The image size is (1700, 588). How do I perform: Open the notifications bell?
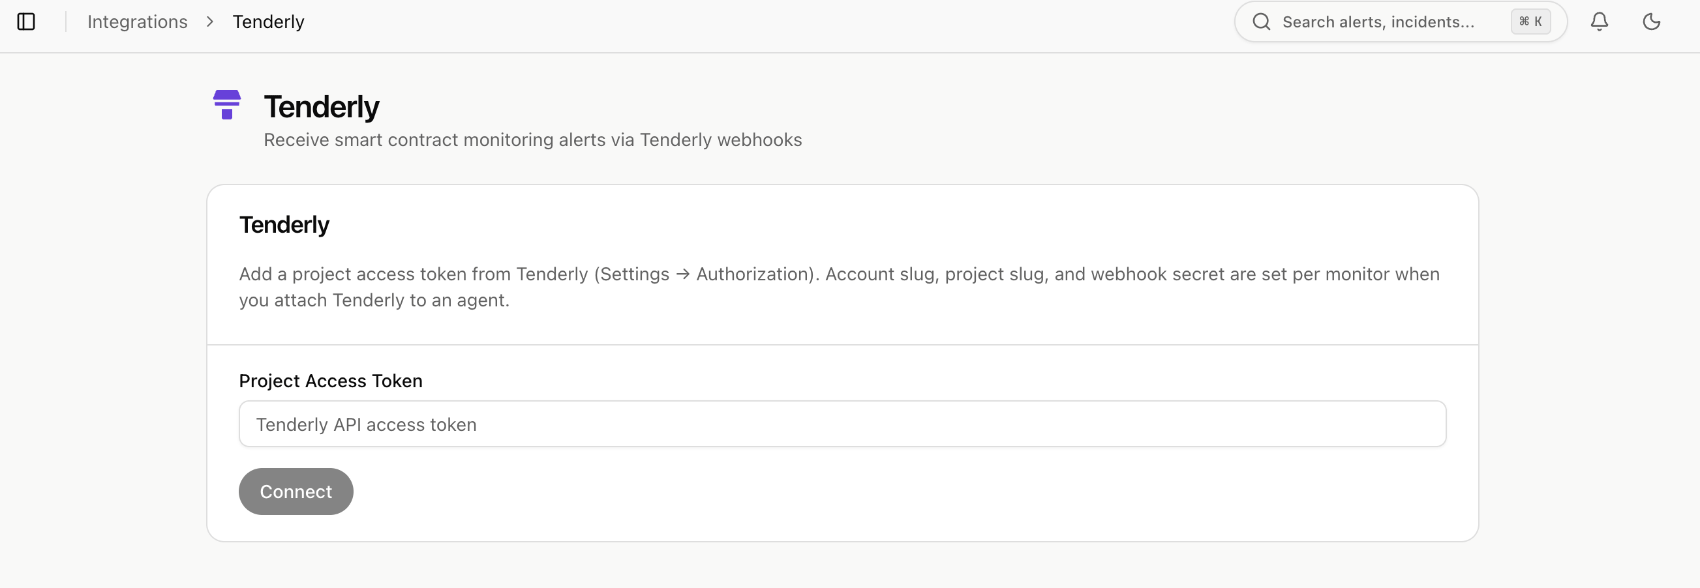(1599, 22)
